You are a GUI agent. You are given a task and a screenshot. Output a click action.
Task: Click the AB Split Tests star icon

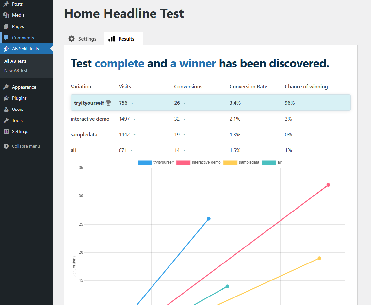point(6,49)
